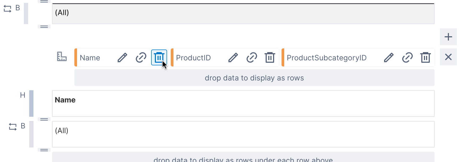Delete the ProductSubcategoryID column
The height and width of the screenshot is (162, 463).
point(426,57)
